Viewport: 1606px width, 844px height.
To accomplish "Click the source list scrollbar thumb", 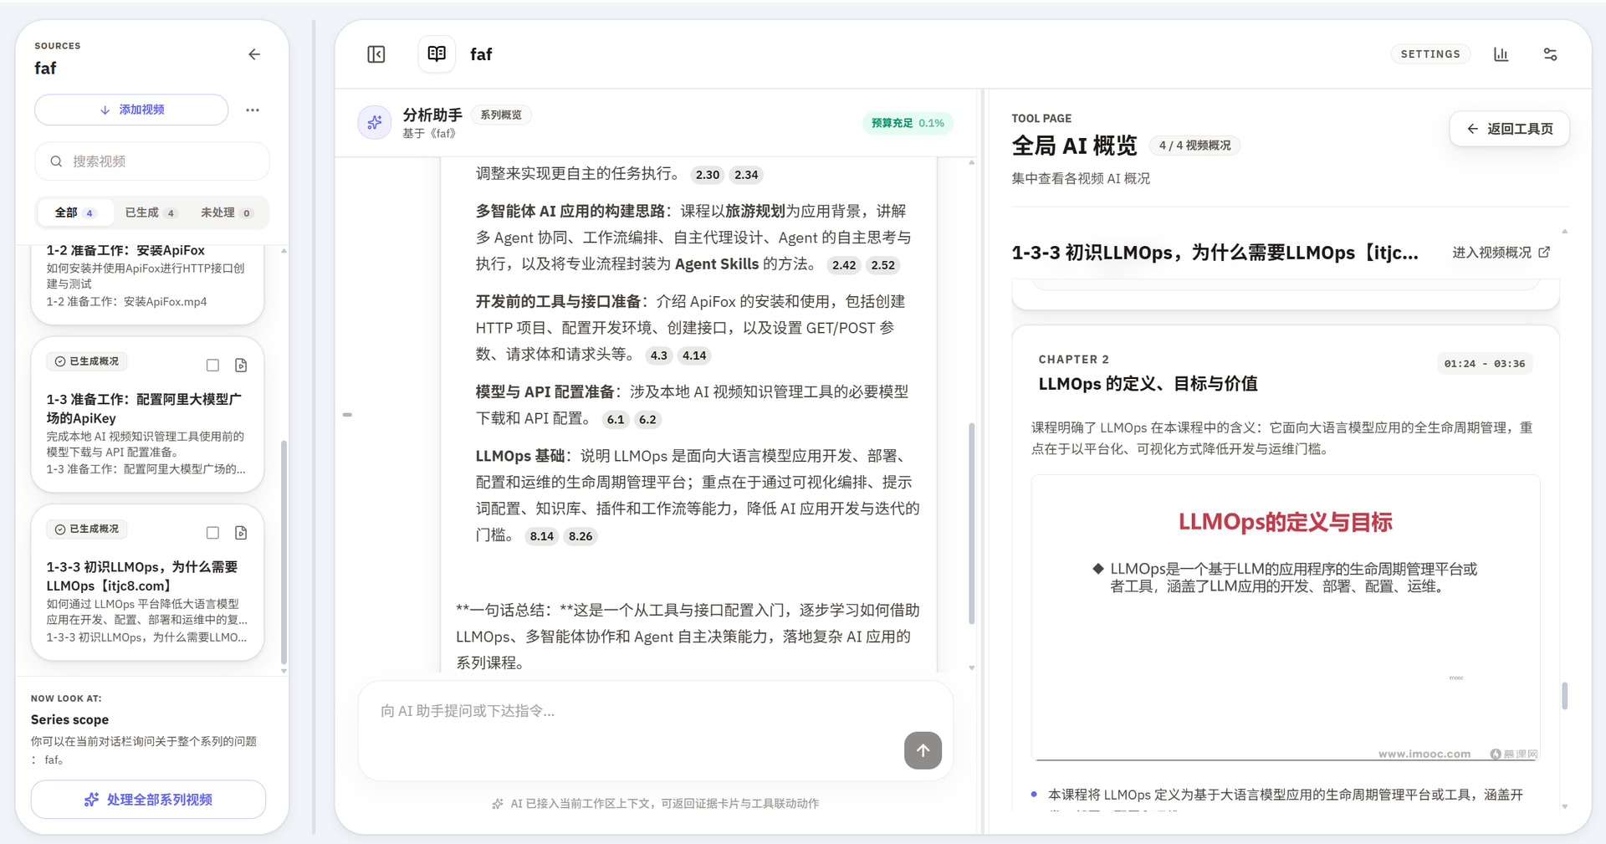I will click(x=284, y=551).
